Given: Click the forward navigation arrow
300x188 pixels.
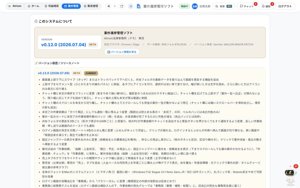Looking at the screenshot, I should point(115,6).
